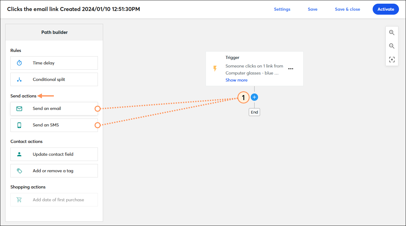This screenshot has height=226, width=406.
Task: Open Settings in the top bar
Action: 282,9
